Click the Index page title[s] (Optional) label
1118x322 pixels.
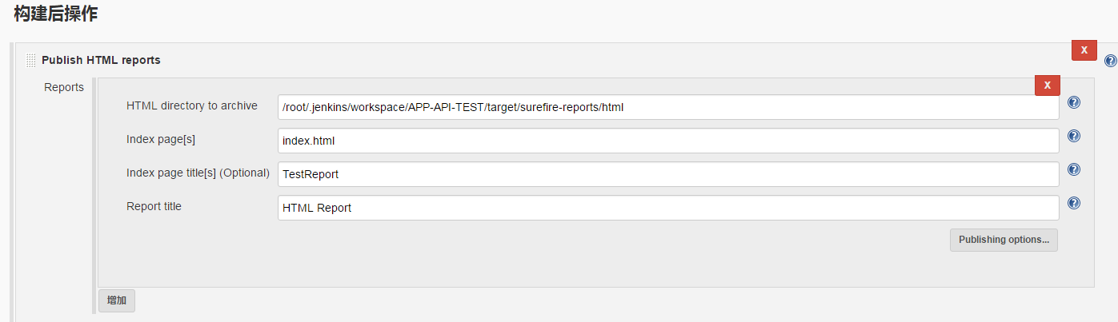pos(198,173)
